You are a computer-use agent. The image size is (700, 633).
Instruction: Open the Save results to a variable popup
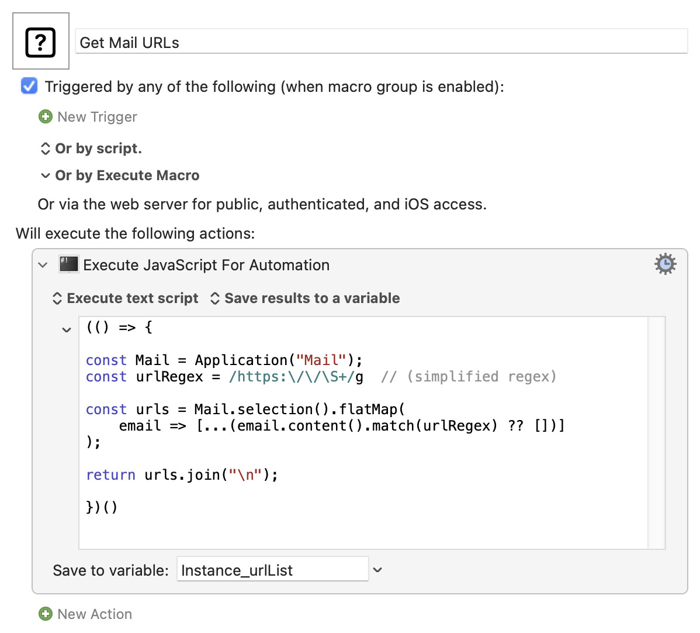306,298
